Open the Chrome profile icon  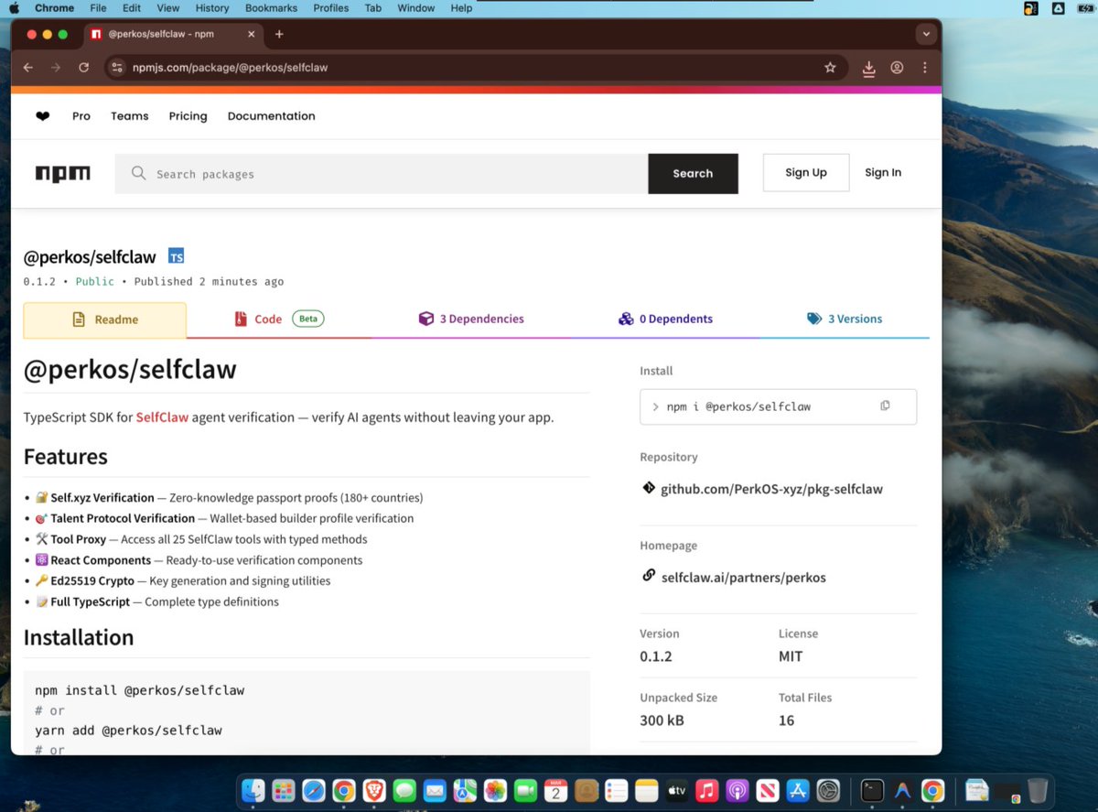coord(897,68)
